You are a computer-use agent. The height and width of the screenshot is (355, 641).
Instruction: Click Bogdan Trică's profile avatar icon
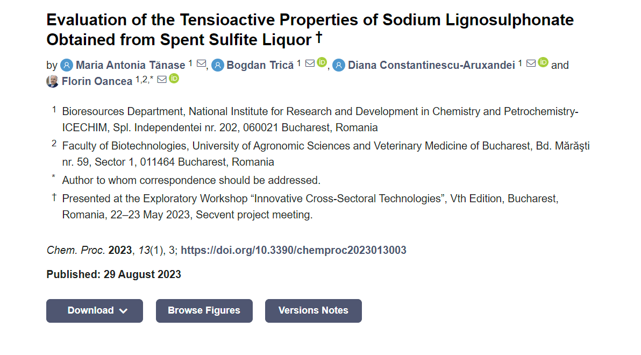tap(218, 65)
